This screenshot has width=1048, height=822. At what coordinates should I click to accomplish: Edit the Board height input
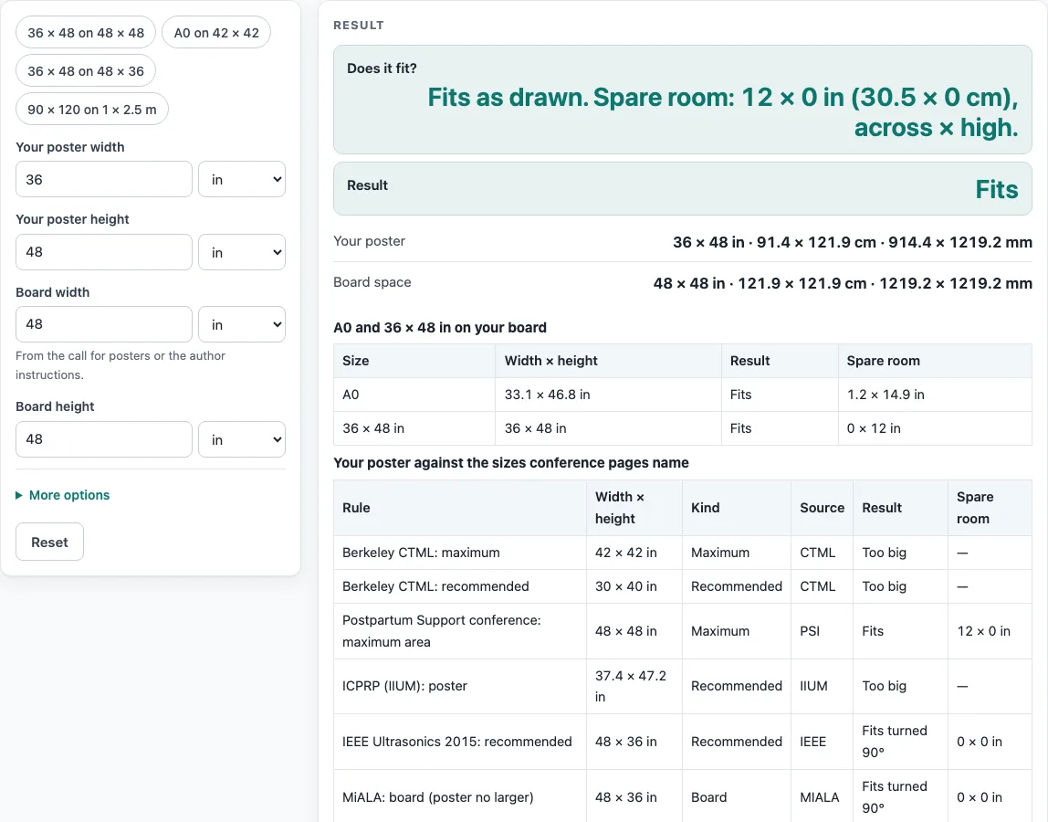[103, 439]
